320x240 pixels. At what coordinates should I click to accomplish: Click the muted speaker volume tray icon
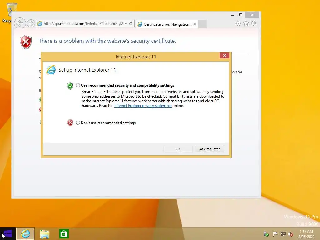point(291,234)
